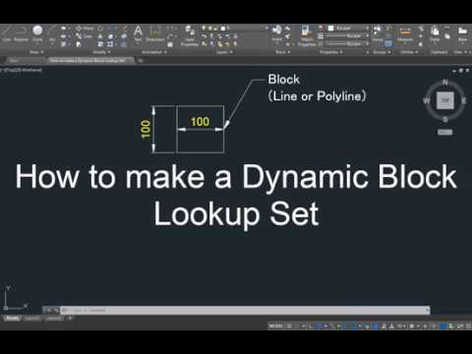Activate the Move modify tool
The image size is (472, 354).
[x=84, y=29]
